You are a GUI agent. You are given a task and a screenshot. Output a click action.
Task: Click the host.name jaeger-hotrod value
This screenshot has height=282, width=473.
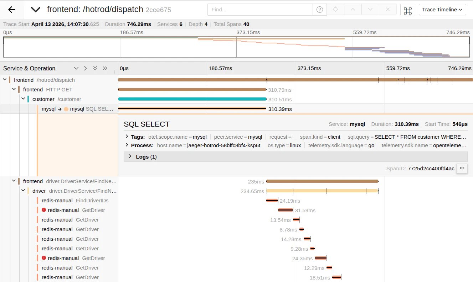tap(225, 145)
